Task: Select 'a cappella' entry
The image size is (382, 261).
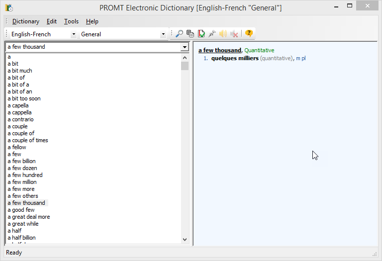Action: 19,112
